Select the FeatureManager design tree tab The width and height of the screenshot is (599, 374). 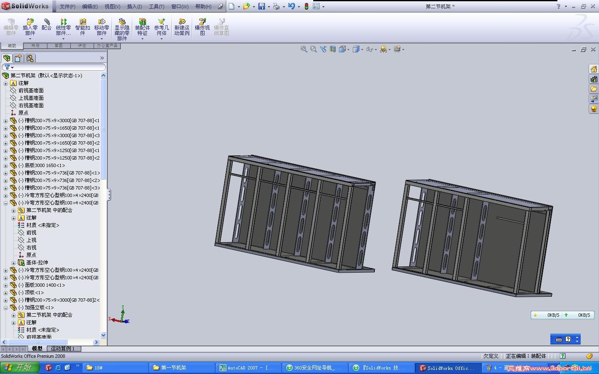[x=7, y=58]
